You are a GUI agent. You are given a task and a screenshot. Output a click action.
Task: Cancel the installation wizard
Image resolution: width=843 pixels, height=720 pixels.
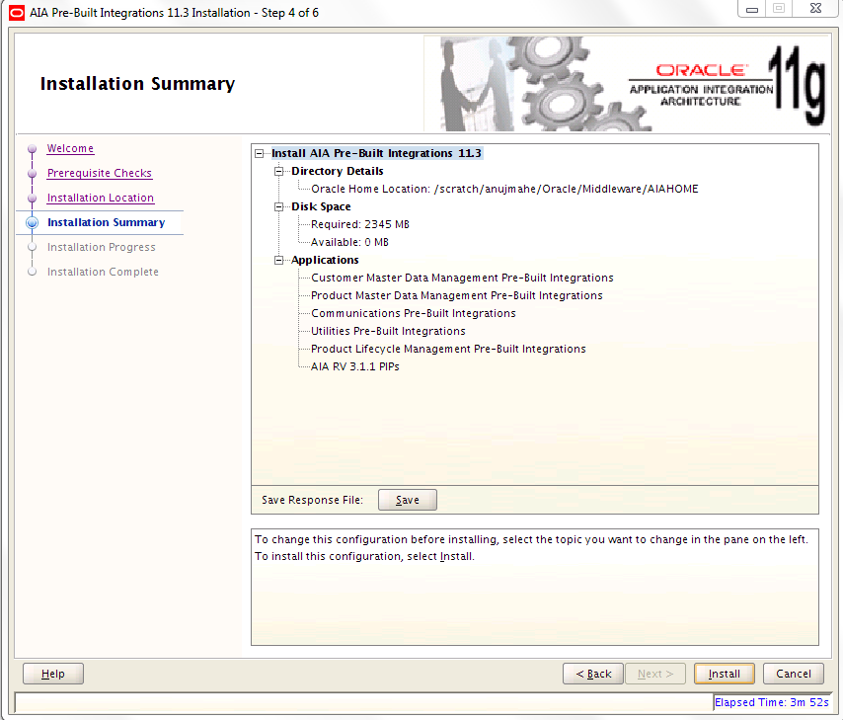point(794,674)
